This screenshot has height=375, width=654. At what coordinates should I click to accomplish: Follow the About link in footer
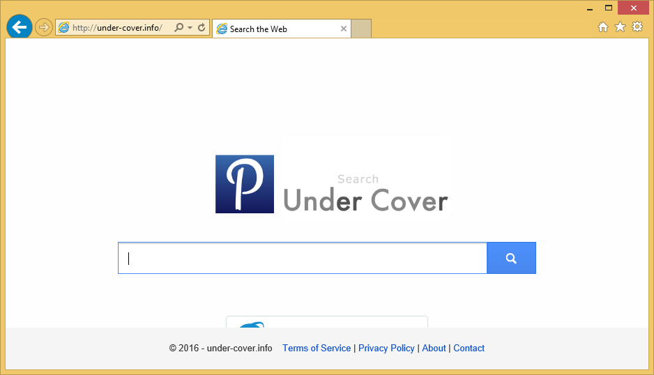(434, 348)
